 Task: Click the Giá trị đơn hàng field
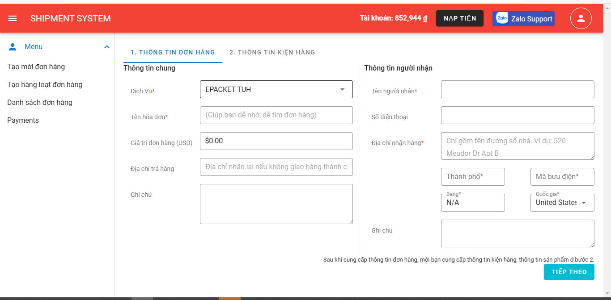tap(276, 141)
